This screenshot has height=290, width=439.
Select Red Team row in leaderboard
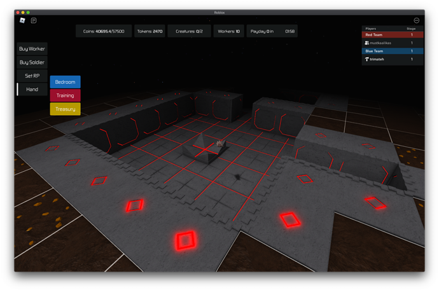(x=393, y=35)
